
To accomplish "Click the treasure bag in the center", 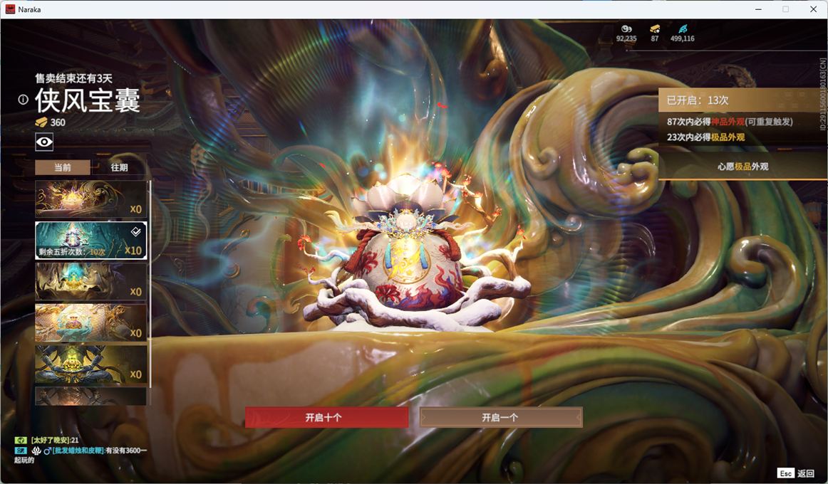I will (407, 253).
